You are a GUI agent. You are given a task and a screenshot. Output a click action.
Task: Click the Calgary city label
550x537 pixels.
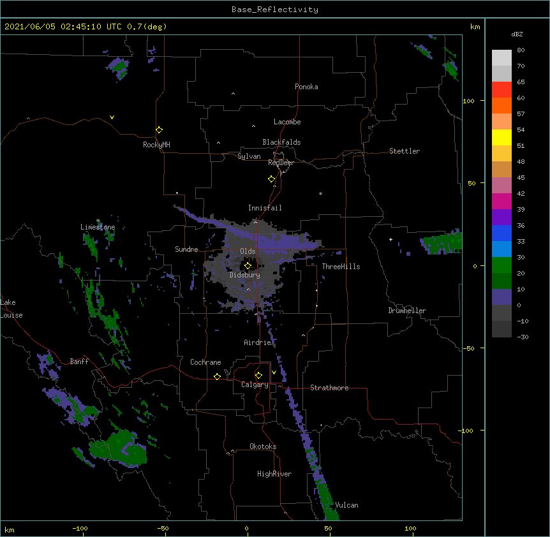pos(255,385)
